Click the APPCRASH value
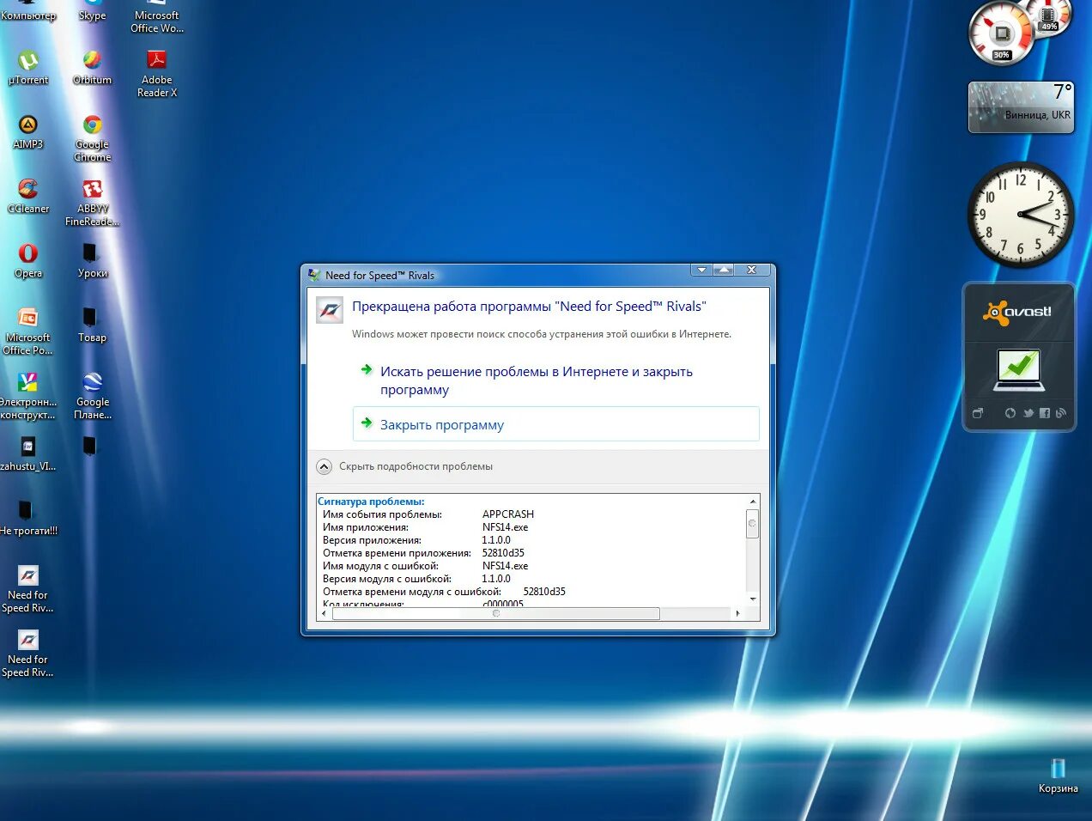This screenshot has width=1092, height=821. (508, 514)
